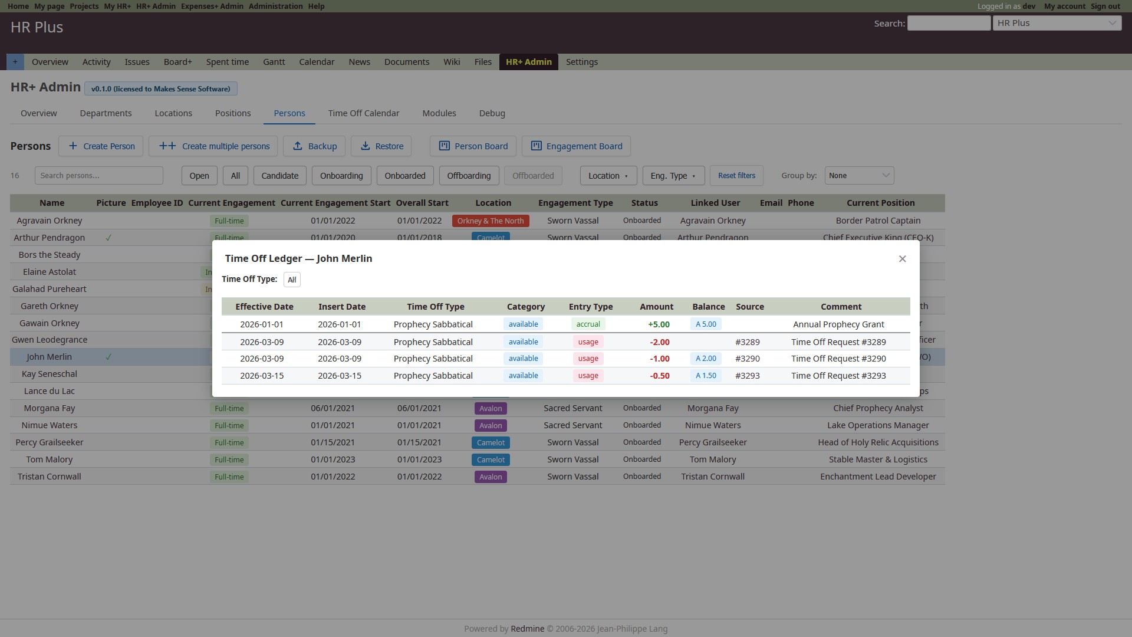
Task: Toggle the Onboarded status filter
Action: pos(404,176)
